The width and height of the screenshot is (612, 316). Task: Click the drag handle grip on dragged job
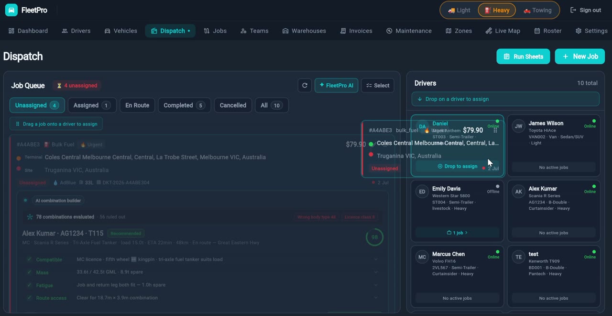[x=495, y=130]
